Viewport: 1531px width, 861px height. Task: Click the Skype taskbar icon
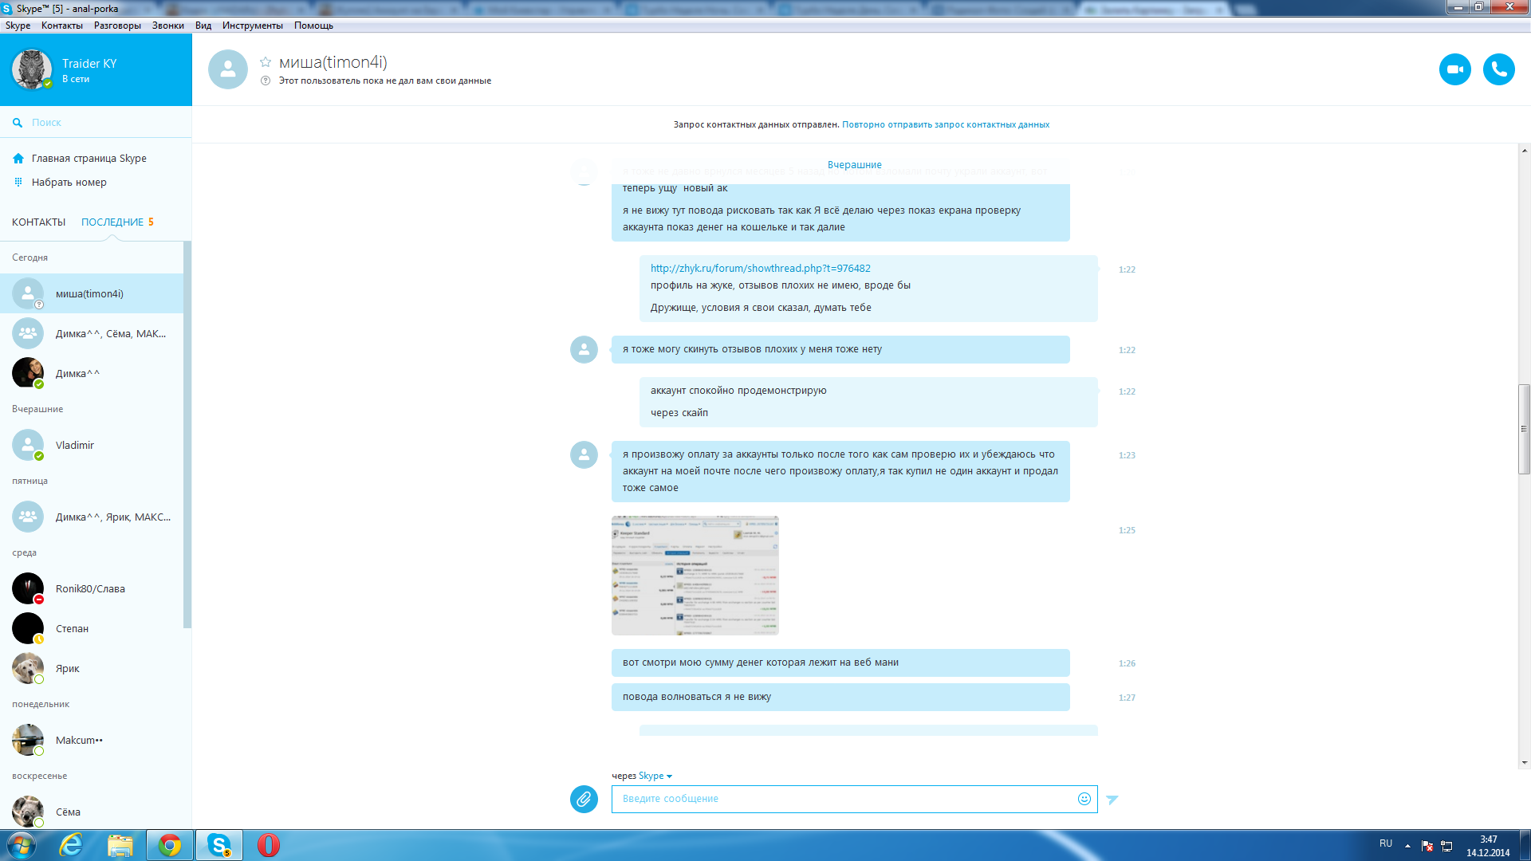(219, 845)
